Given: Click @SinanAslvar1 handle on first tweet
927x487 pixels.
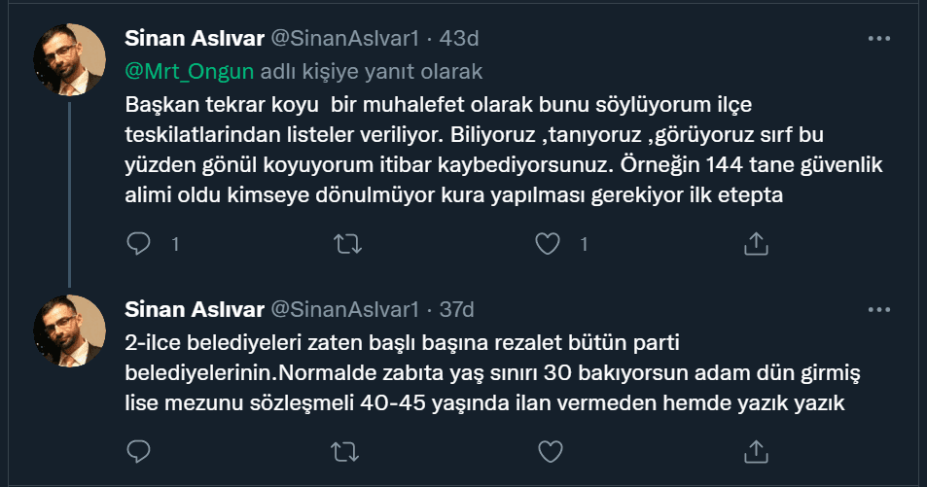Looking at the screenshot, I should pyautogui.click(x=343, y=39).
